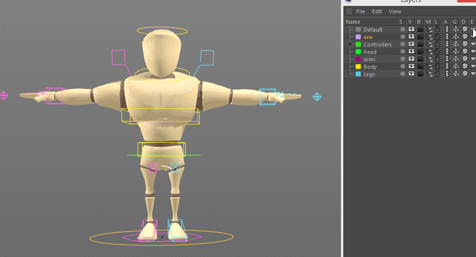Open the View menu in Layers panel
This screenshot has width=476, height=257.
coord(395,11)
